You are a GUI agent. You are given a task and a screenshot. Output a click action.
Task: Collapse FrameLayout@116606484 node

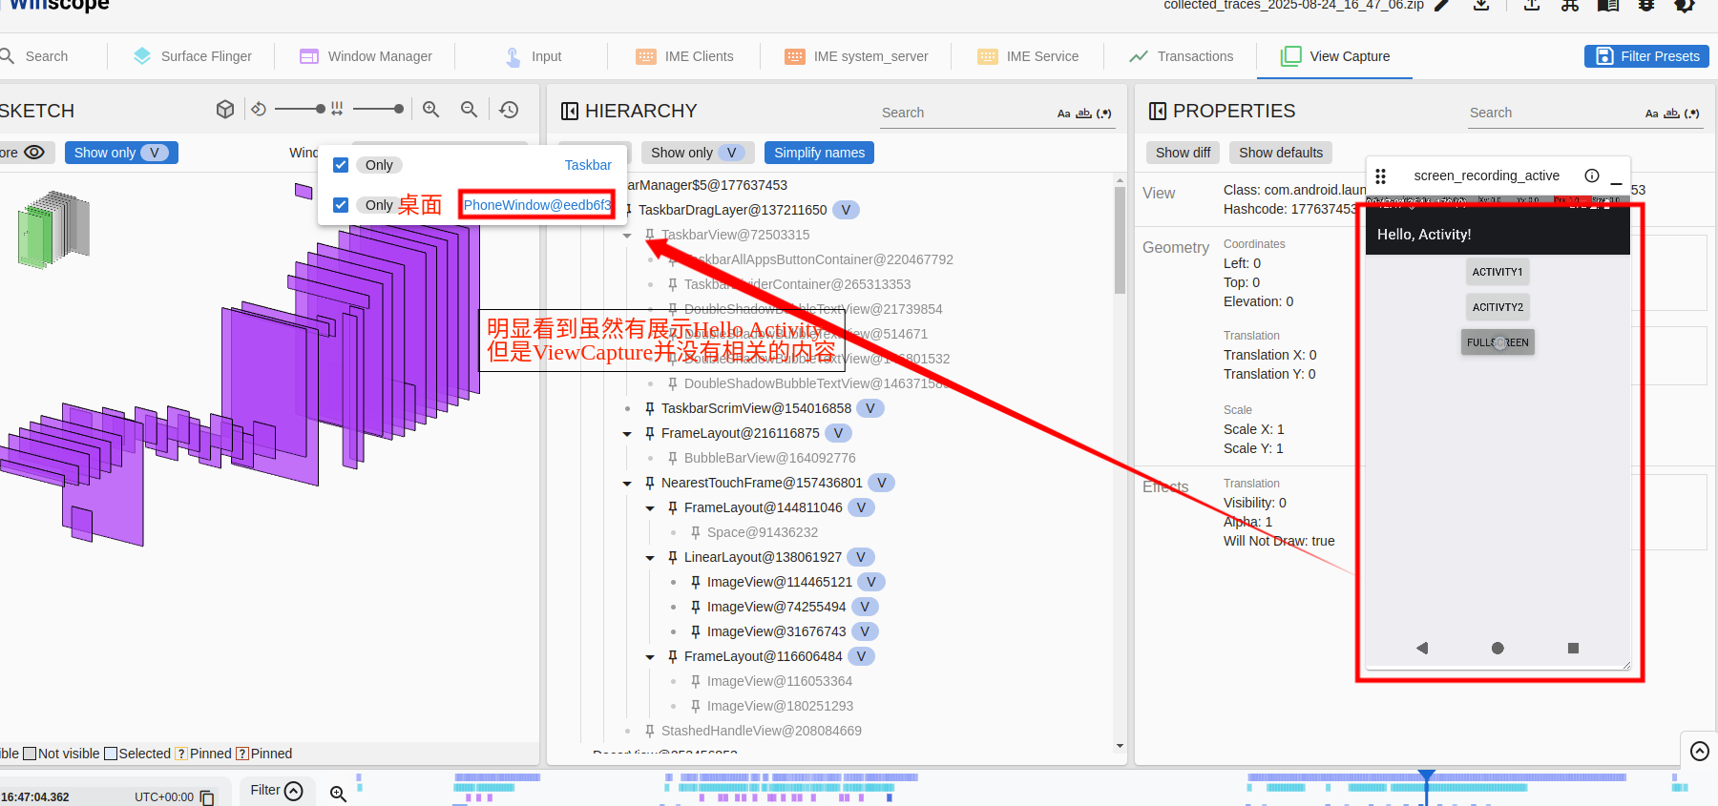pyautogui.click(x=650, y=657)
